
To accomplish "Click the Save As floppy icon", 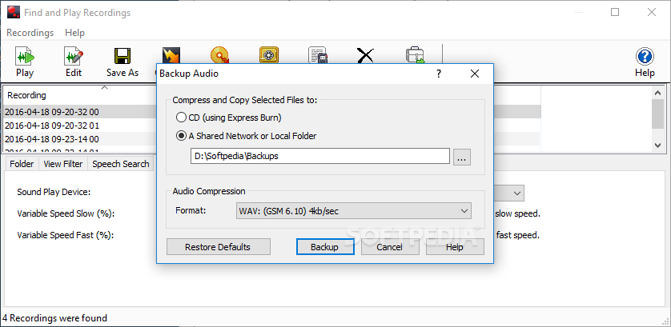I will pyautogui.click(x=123, y=56).
